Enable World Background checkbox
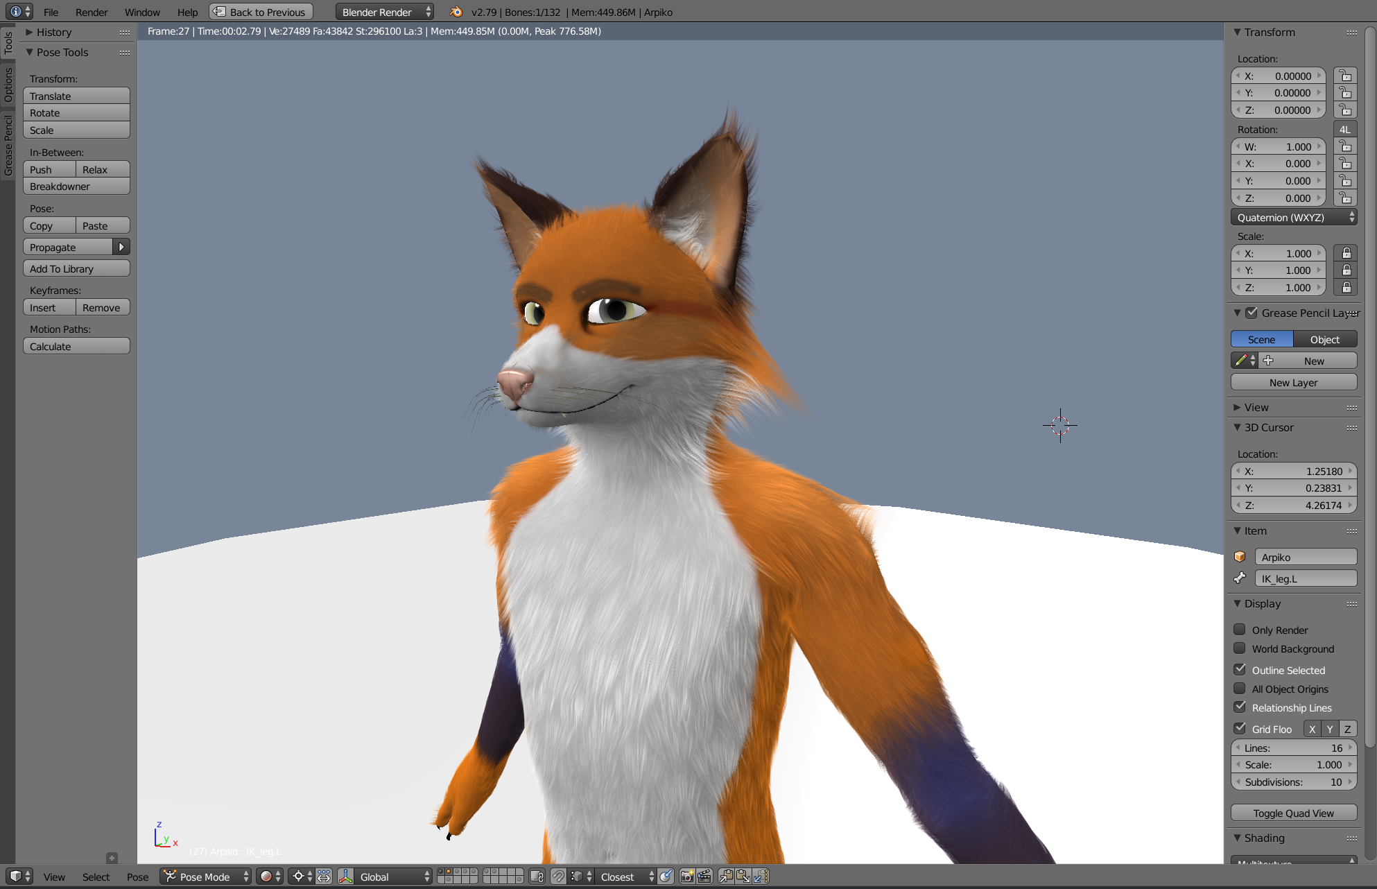 [x=1240, y=648]
